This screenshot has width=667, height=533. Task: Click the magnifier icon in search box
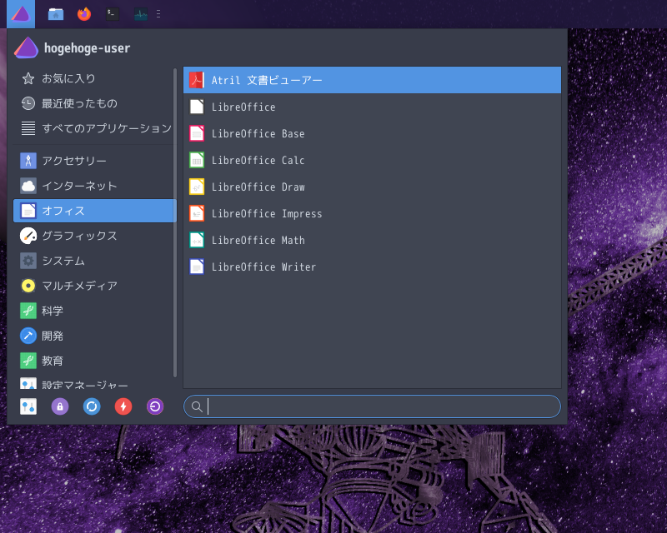[x=197, y=406]
